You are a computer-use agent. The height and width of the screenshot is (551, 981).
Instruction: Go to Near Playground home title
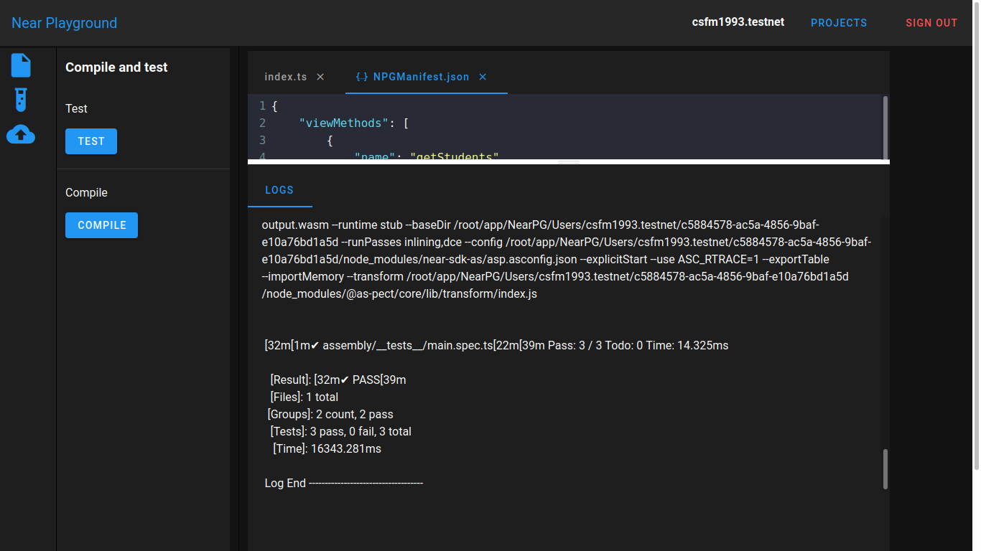(64, 23)
